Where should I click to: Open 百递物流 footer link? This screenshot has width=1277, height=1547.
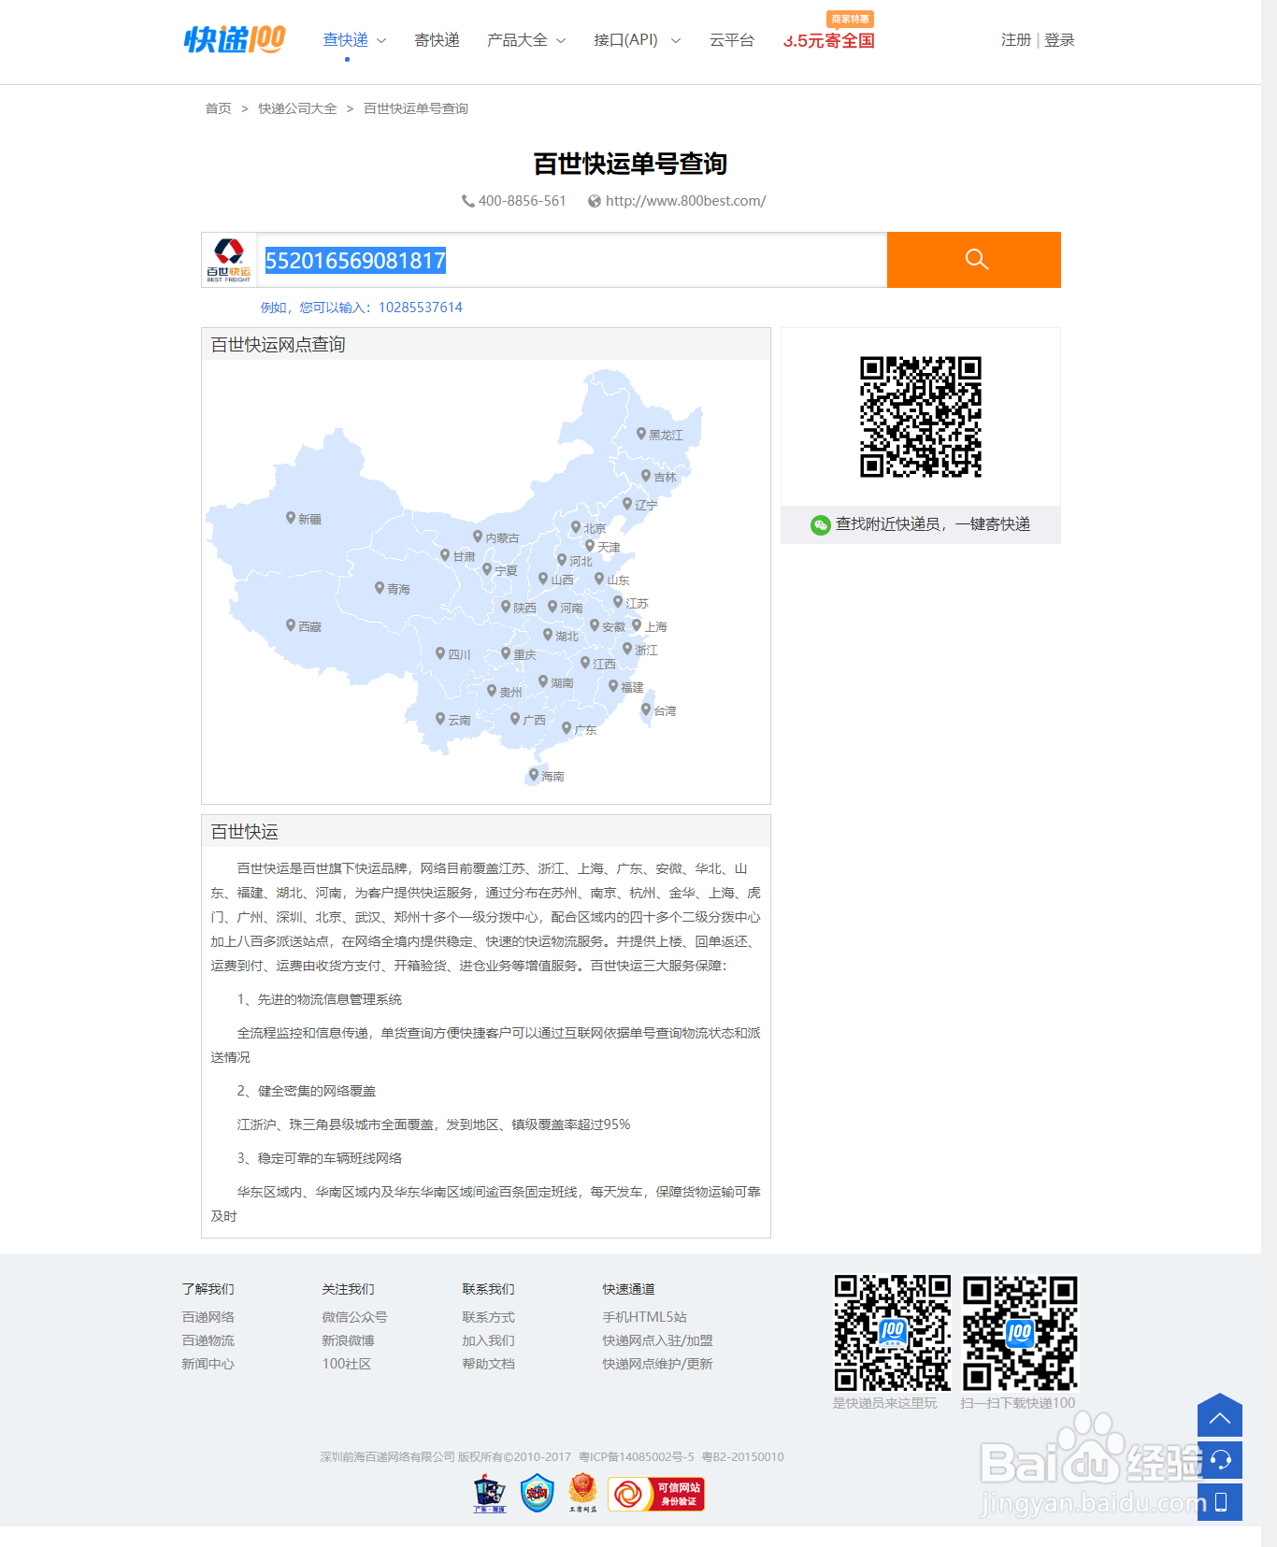coord(208,1340)
